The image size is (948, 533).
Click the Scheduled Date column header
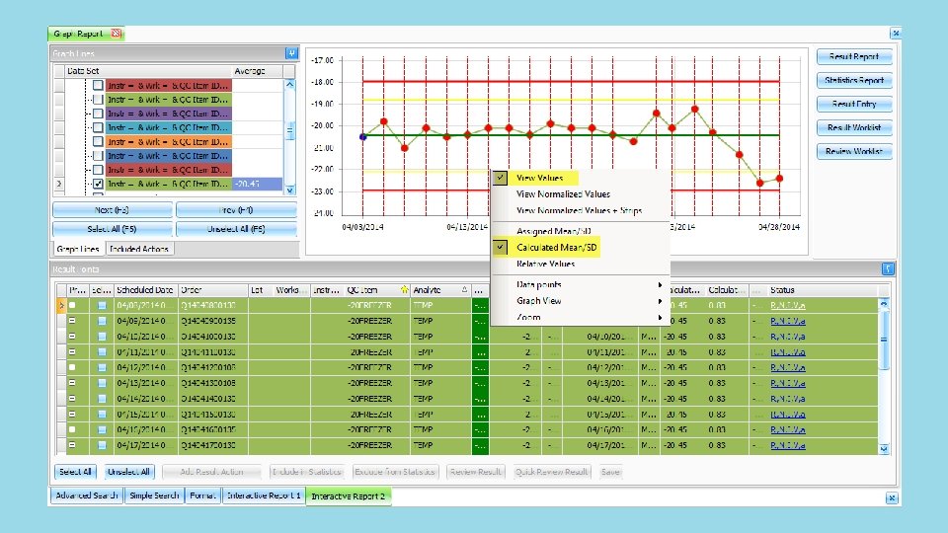[145, 290]
